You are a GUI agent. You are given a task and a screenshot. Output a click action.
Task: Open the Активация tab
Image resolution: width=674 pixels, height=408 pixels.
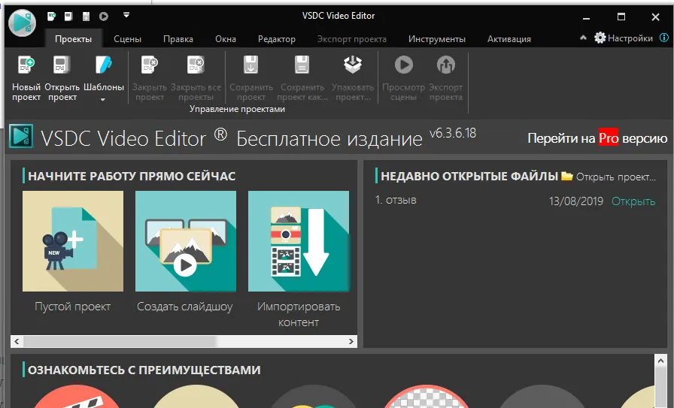tap(509, 38)
